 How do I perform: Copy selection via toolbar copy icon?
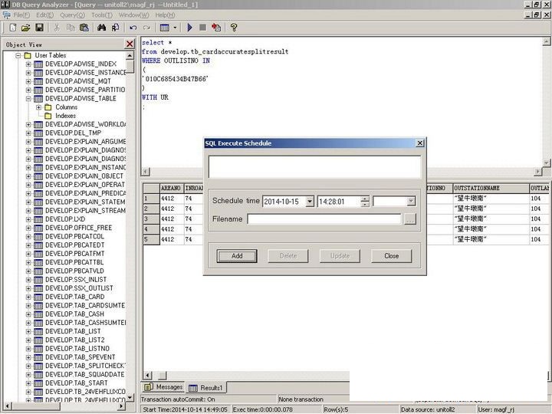71,28
